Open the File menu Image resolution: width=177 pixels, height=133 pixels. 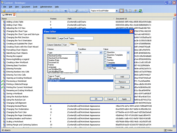point(5,7)
